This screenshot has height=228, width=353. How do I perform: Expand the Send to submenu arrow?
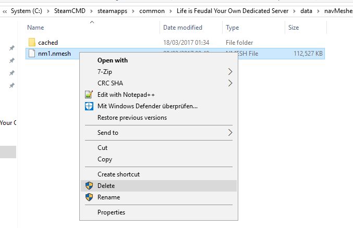(x=230, y=133)
